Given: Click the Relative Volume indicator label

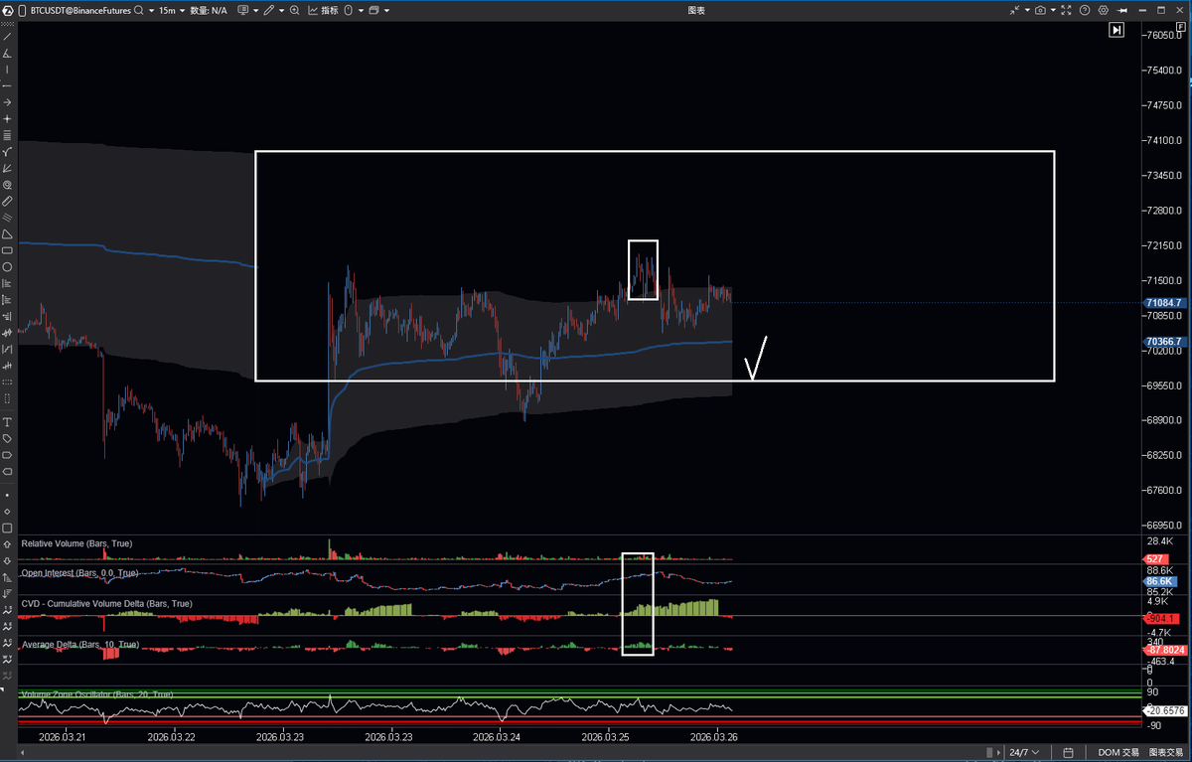Looking at the screenshot, I should 76,543.
